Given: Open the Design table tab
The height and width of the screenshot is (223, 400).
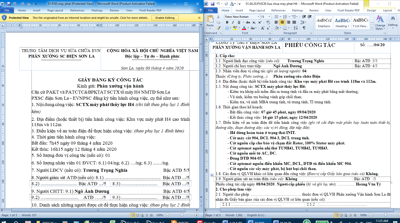Looking at the screenshot, I should pyautogui.click(x=371, y=10).
